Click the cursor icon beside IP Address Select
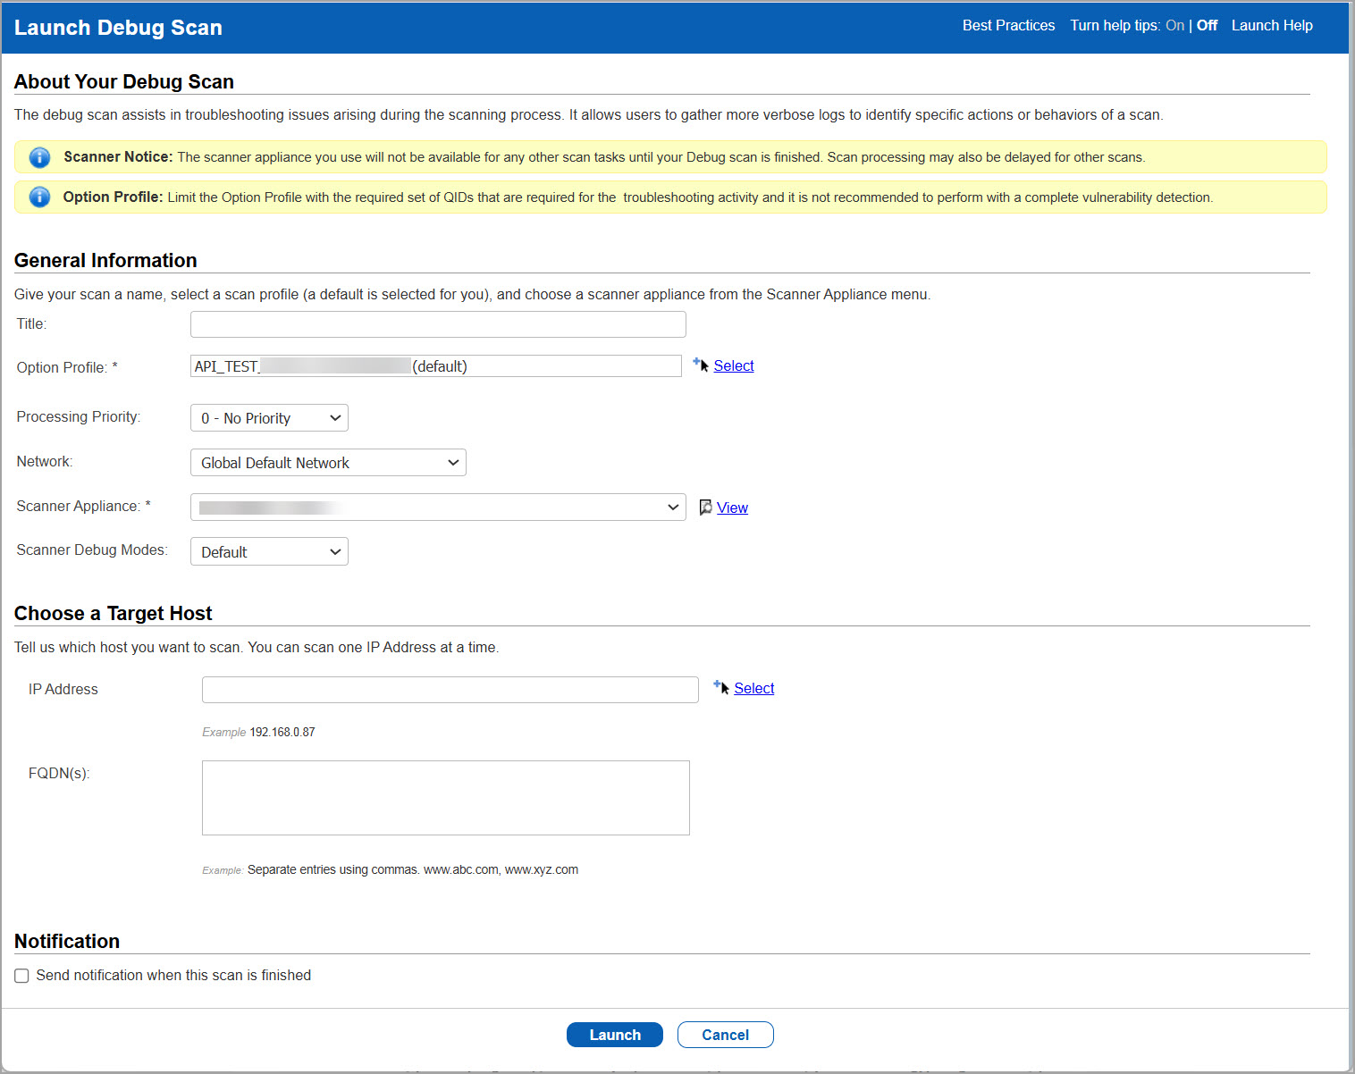 coord(721,688)
